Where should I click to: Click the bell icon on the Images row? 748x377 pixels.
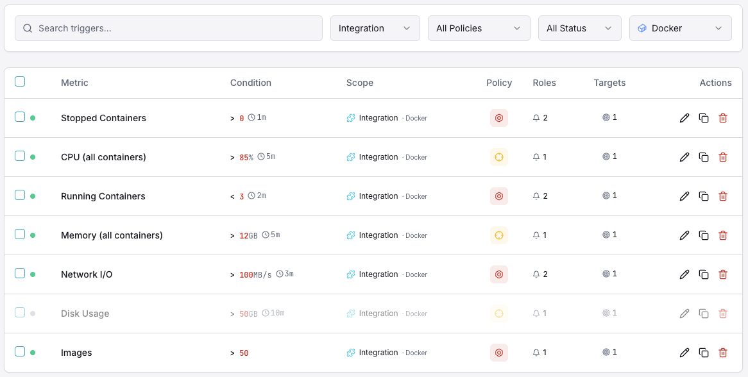(x=536, y=352)
